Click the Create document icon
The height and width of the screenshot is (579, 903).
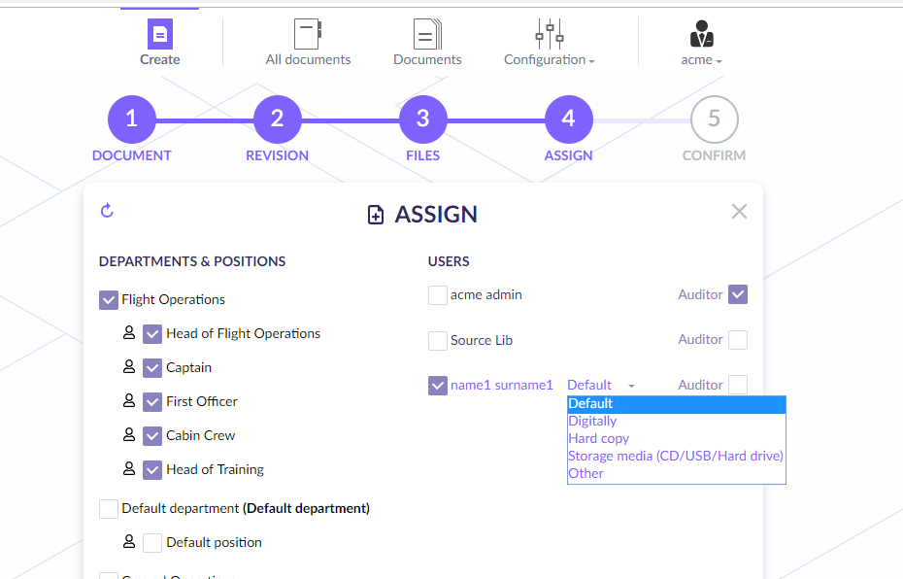point(159,35)
